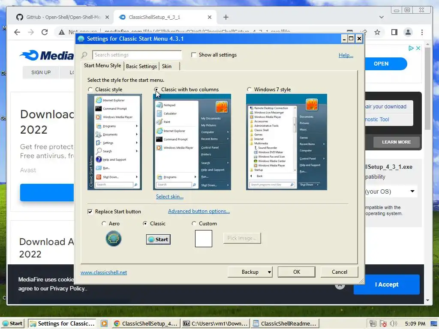This screenshot has width=439, height=329.
Task: Open Advanced button options link
Action: 199,211
